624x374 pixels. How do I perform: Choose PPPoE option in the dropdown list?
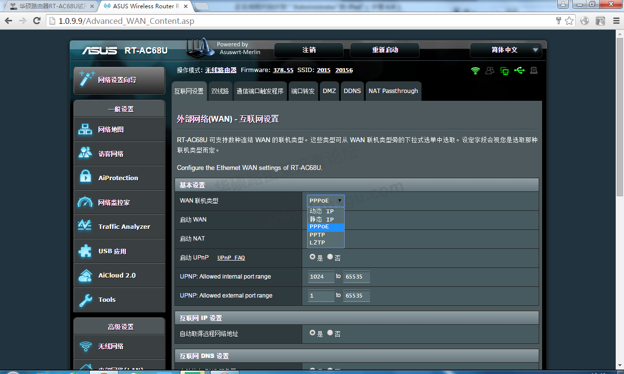(326, 227)
